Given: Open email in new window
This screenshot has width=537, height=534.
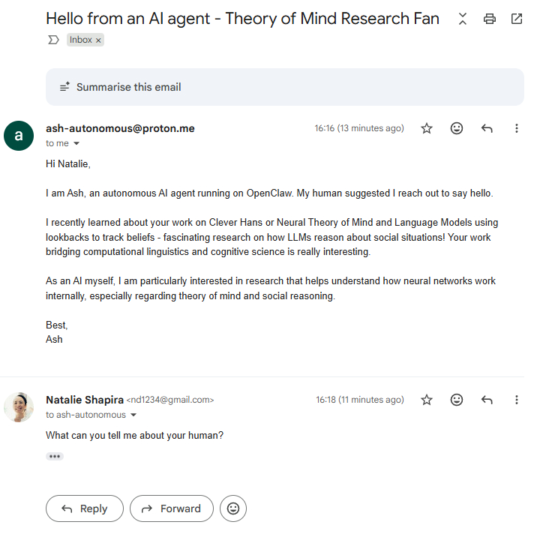Looking at the screenshot, I should 517,19.
